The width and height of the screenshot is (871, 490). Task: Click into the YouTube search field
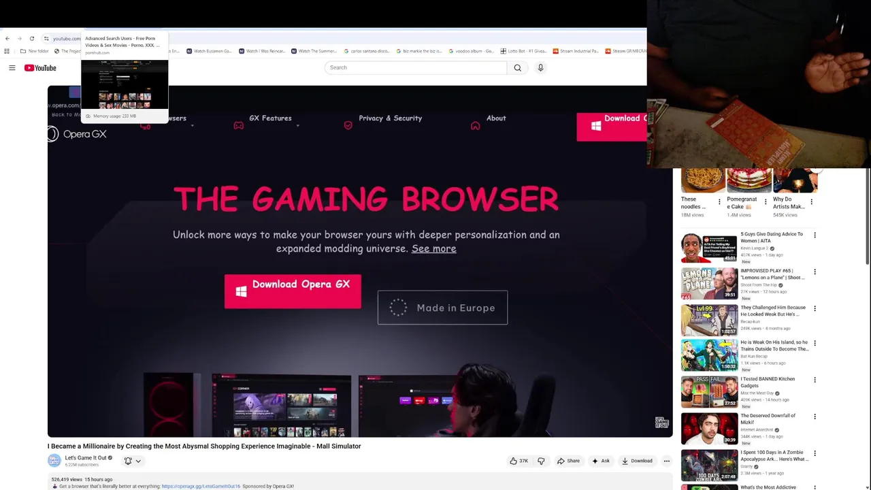416,67
